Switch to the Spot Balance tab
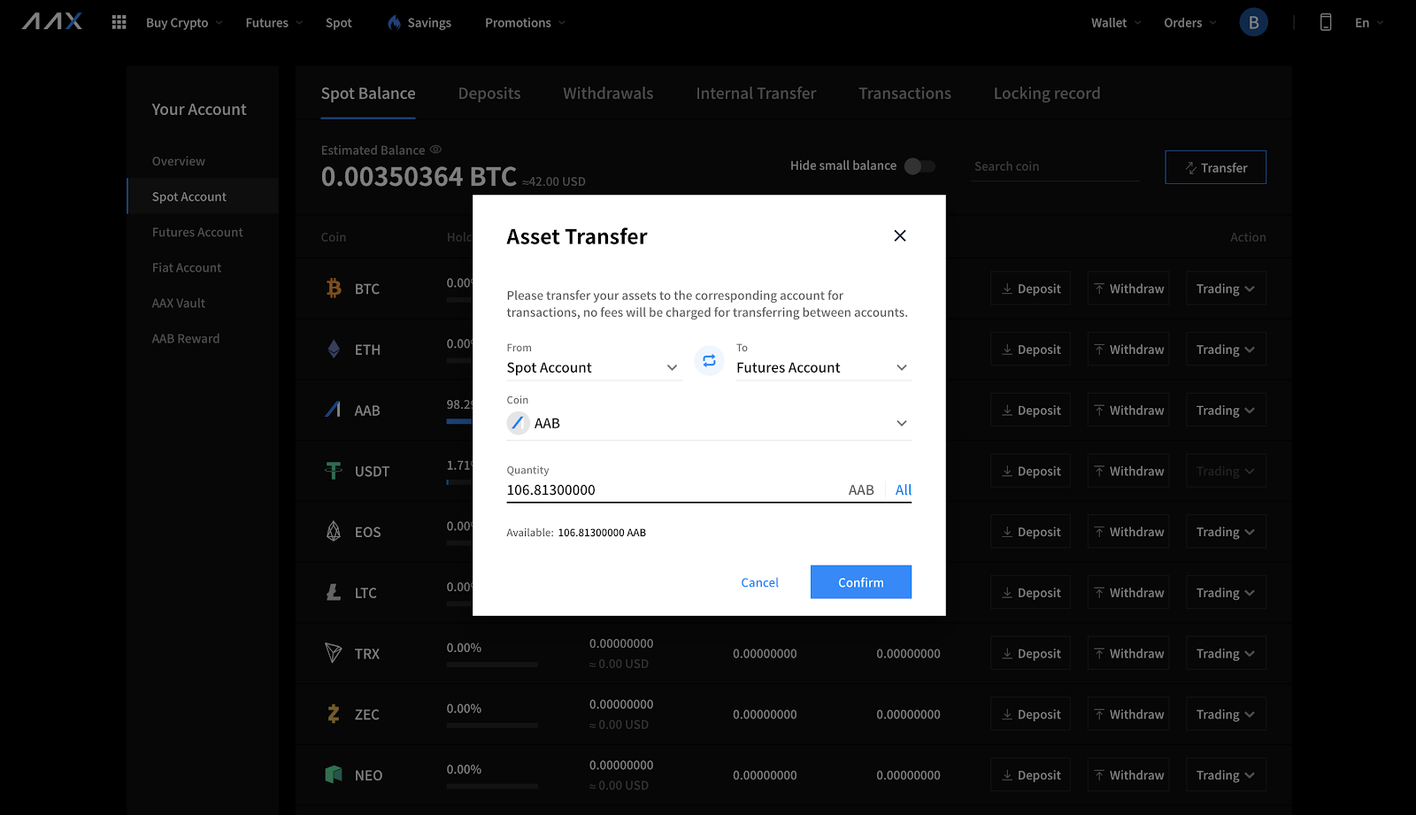Screen dimensions: 1416x815 pyautogui.click(x=368, y=93)
